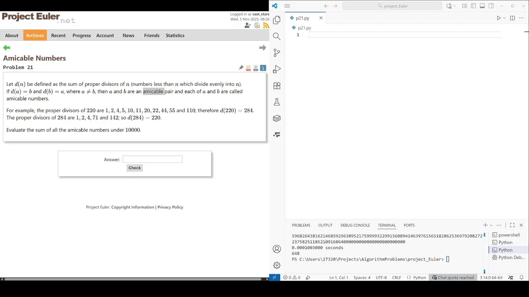Open the cube icon view in activity bar
Viewport: 529px width, 297px height.
pos(277,118)
